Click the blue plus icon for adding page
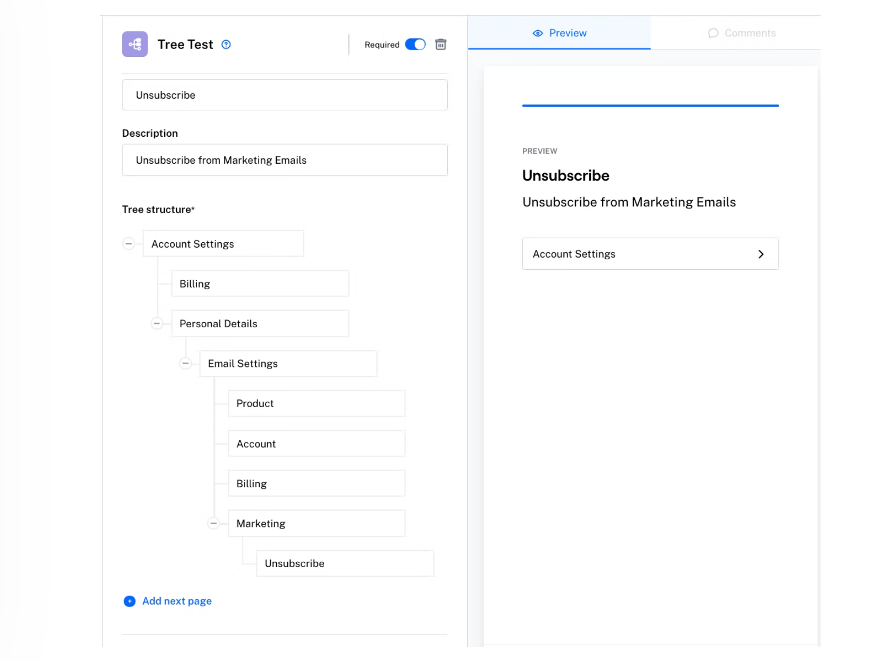This screenshot has height=661, width=884. (x=129, y=601)
